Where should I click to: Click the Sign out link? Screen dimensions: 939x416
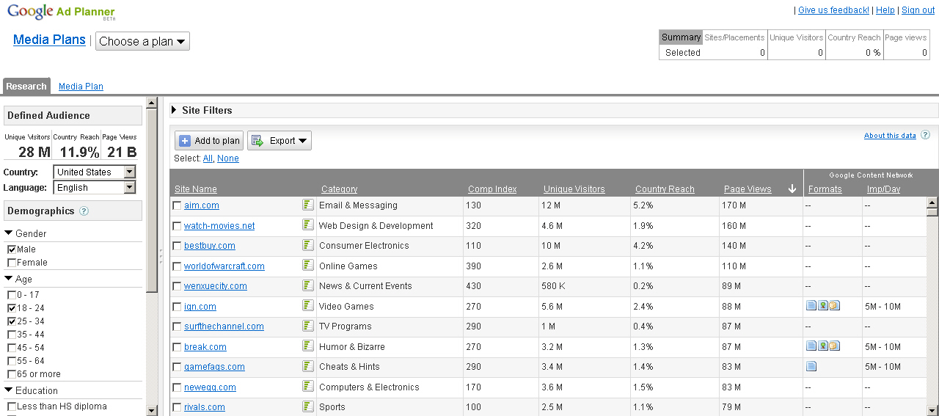point(918,10)
